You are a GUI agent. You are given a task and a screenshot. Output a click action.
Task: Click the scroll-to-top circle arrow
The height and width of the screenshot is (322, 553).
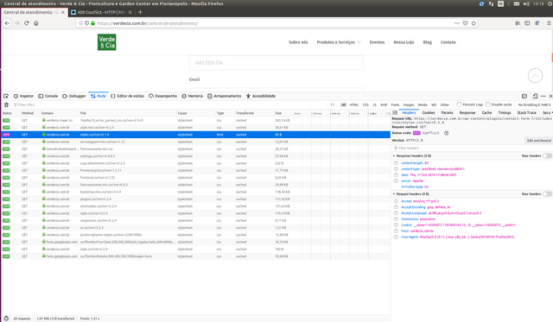coord(535,75)
